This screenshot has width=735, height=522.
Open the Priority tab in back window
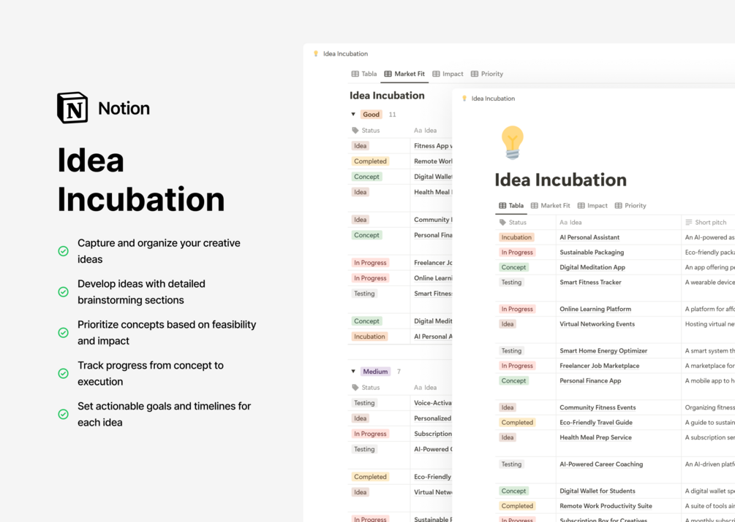click(x=487, y=74)
